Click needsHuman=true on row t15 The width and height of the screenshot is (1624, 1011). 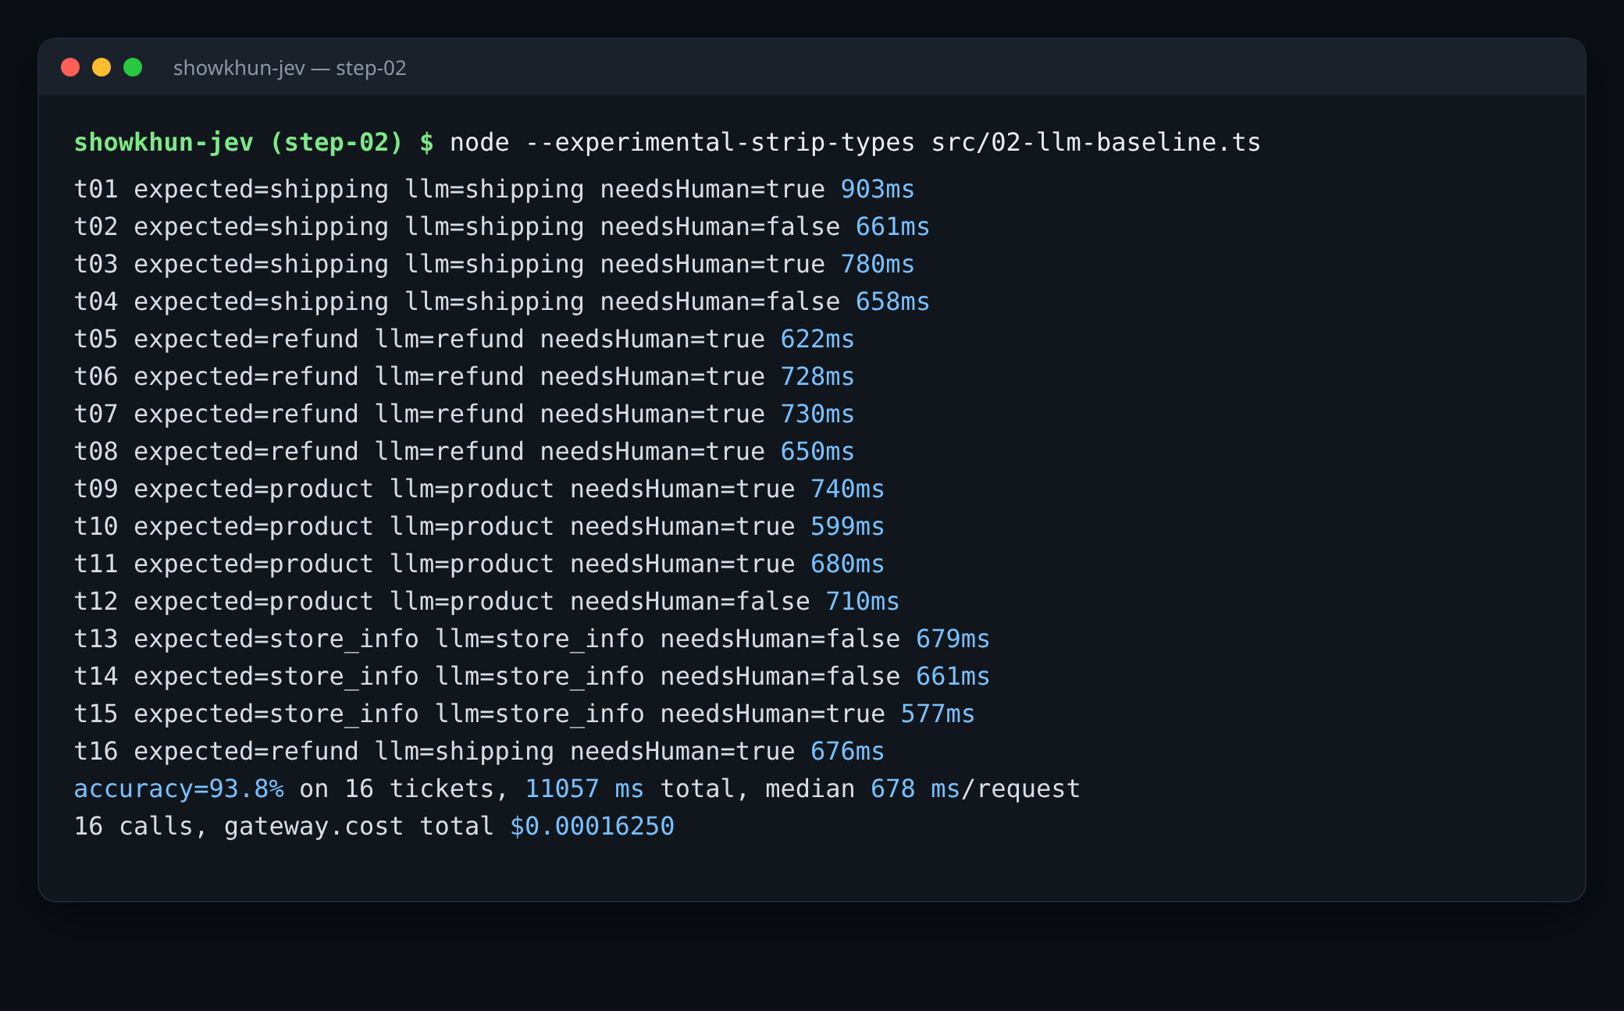pyautogui.click(x=773, y=714)
